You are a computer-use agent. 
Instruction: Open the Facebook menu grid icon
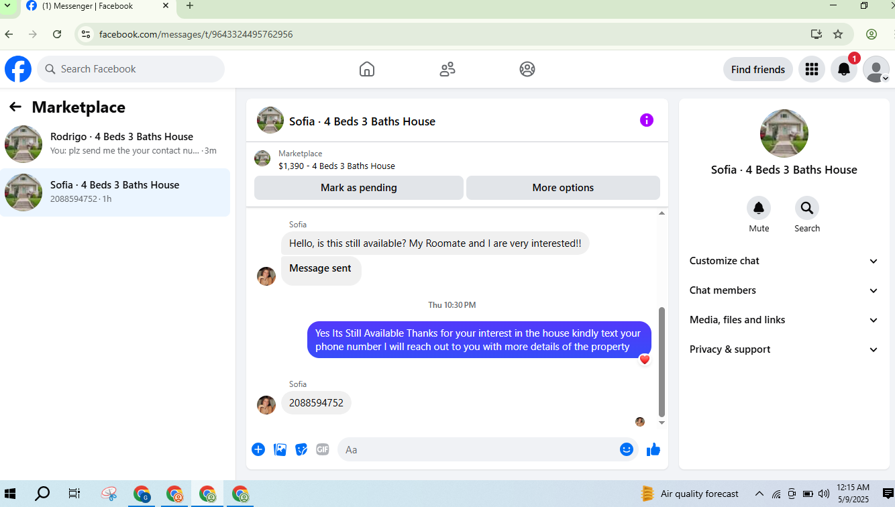[x=812, y=69]
